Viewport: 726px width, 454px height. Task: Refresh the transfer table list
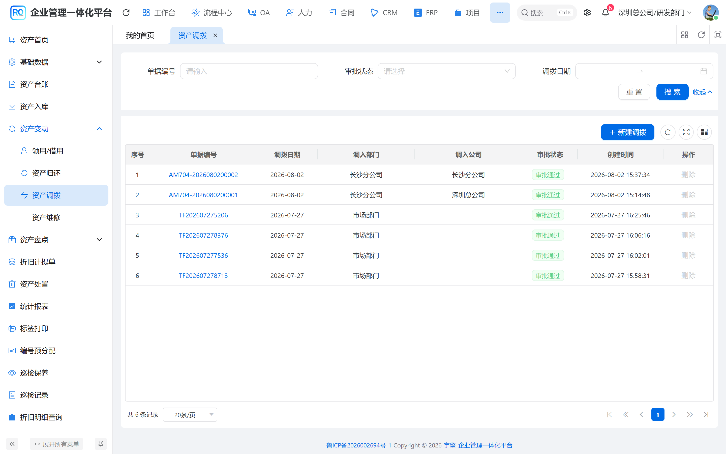[x=668, y=132]
